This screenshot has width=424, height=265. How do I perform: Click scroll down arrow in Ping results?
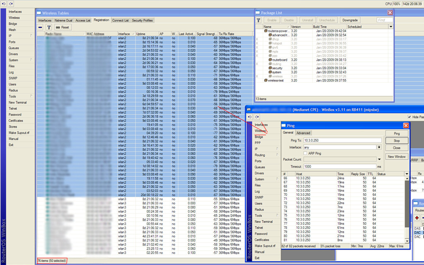(x=407, y=241)
